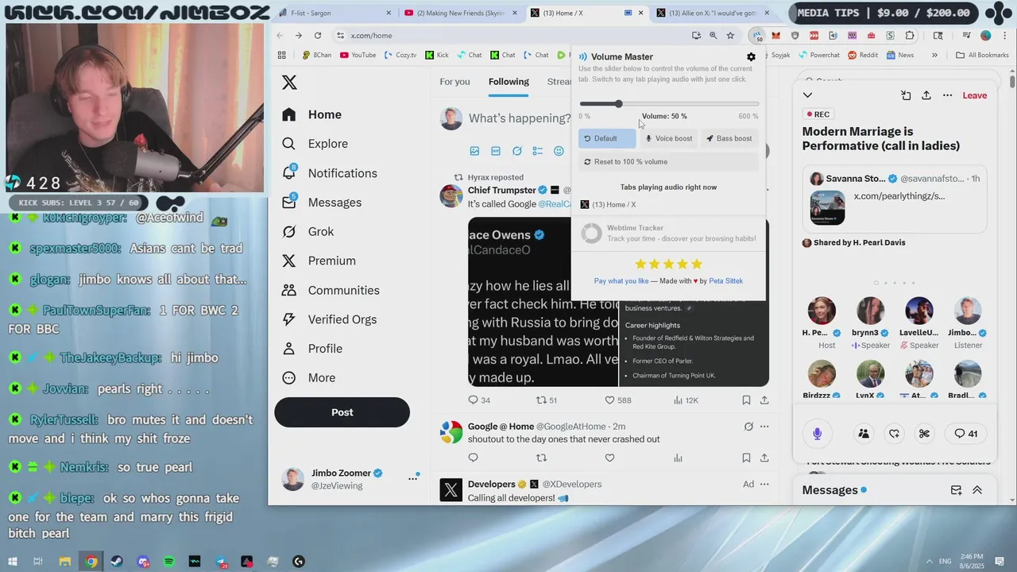Open the 8Chan bookmark
The height and width of the screenshot is (572, 1017).
pos(316,55)
